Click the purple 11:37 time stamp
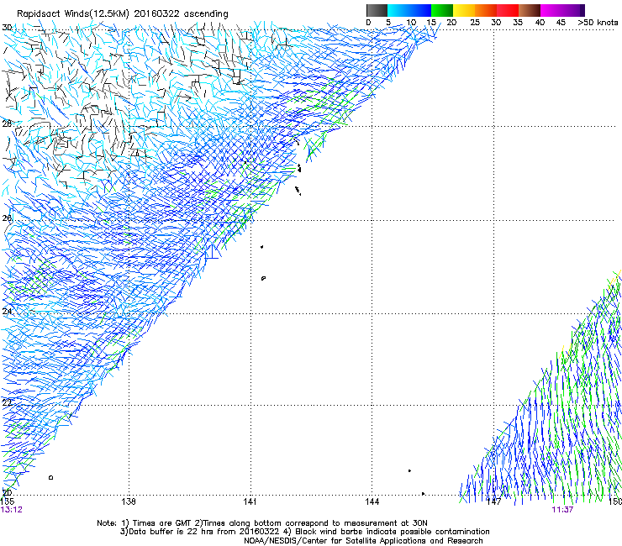The height and width of the screenshot is (546, 622). coord(562,510)
